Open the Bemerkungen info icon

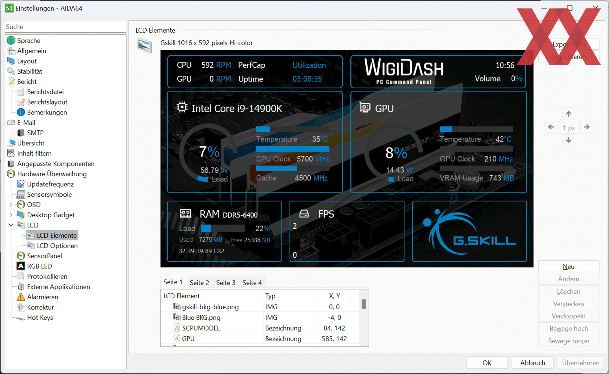click(x=21, y=112)
